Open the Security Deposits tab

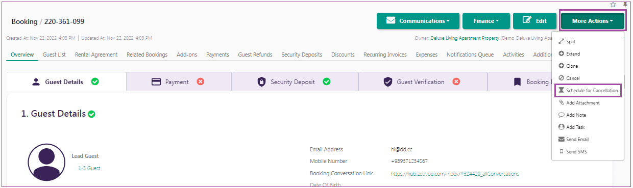[x=302, y=55]
